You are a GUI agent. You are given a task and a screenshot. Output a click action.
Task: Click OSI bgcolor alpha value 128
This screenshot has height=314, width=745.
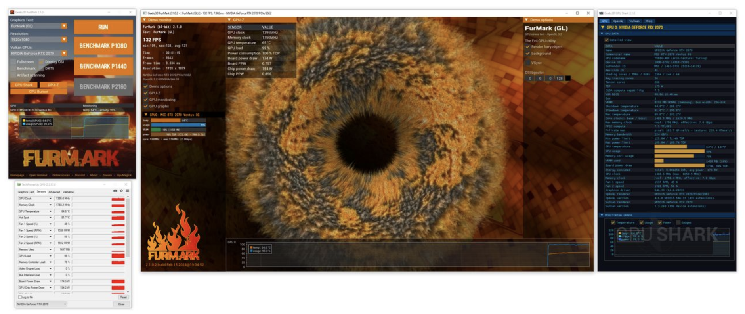pos(559,78)
